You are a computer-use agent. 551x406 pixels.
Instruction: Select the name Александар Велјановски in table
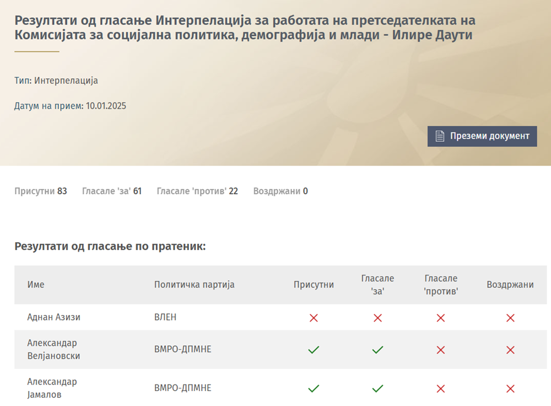click(53, 349)
